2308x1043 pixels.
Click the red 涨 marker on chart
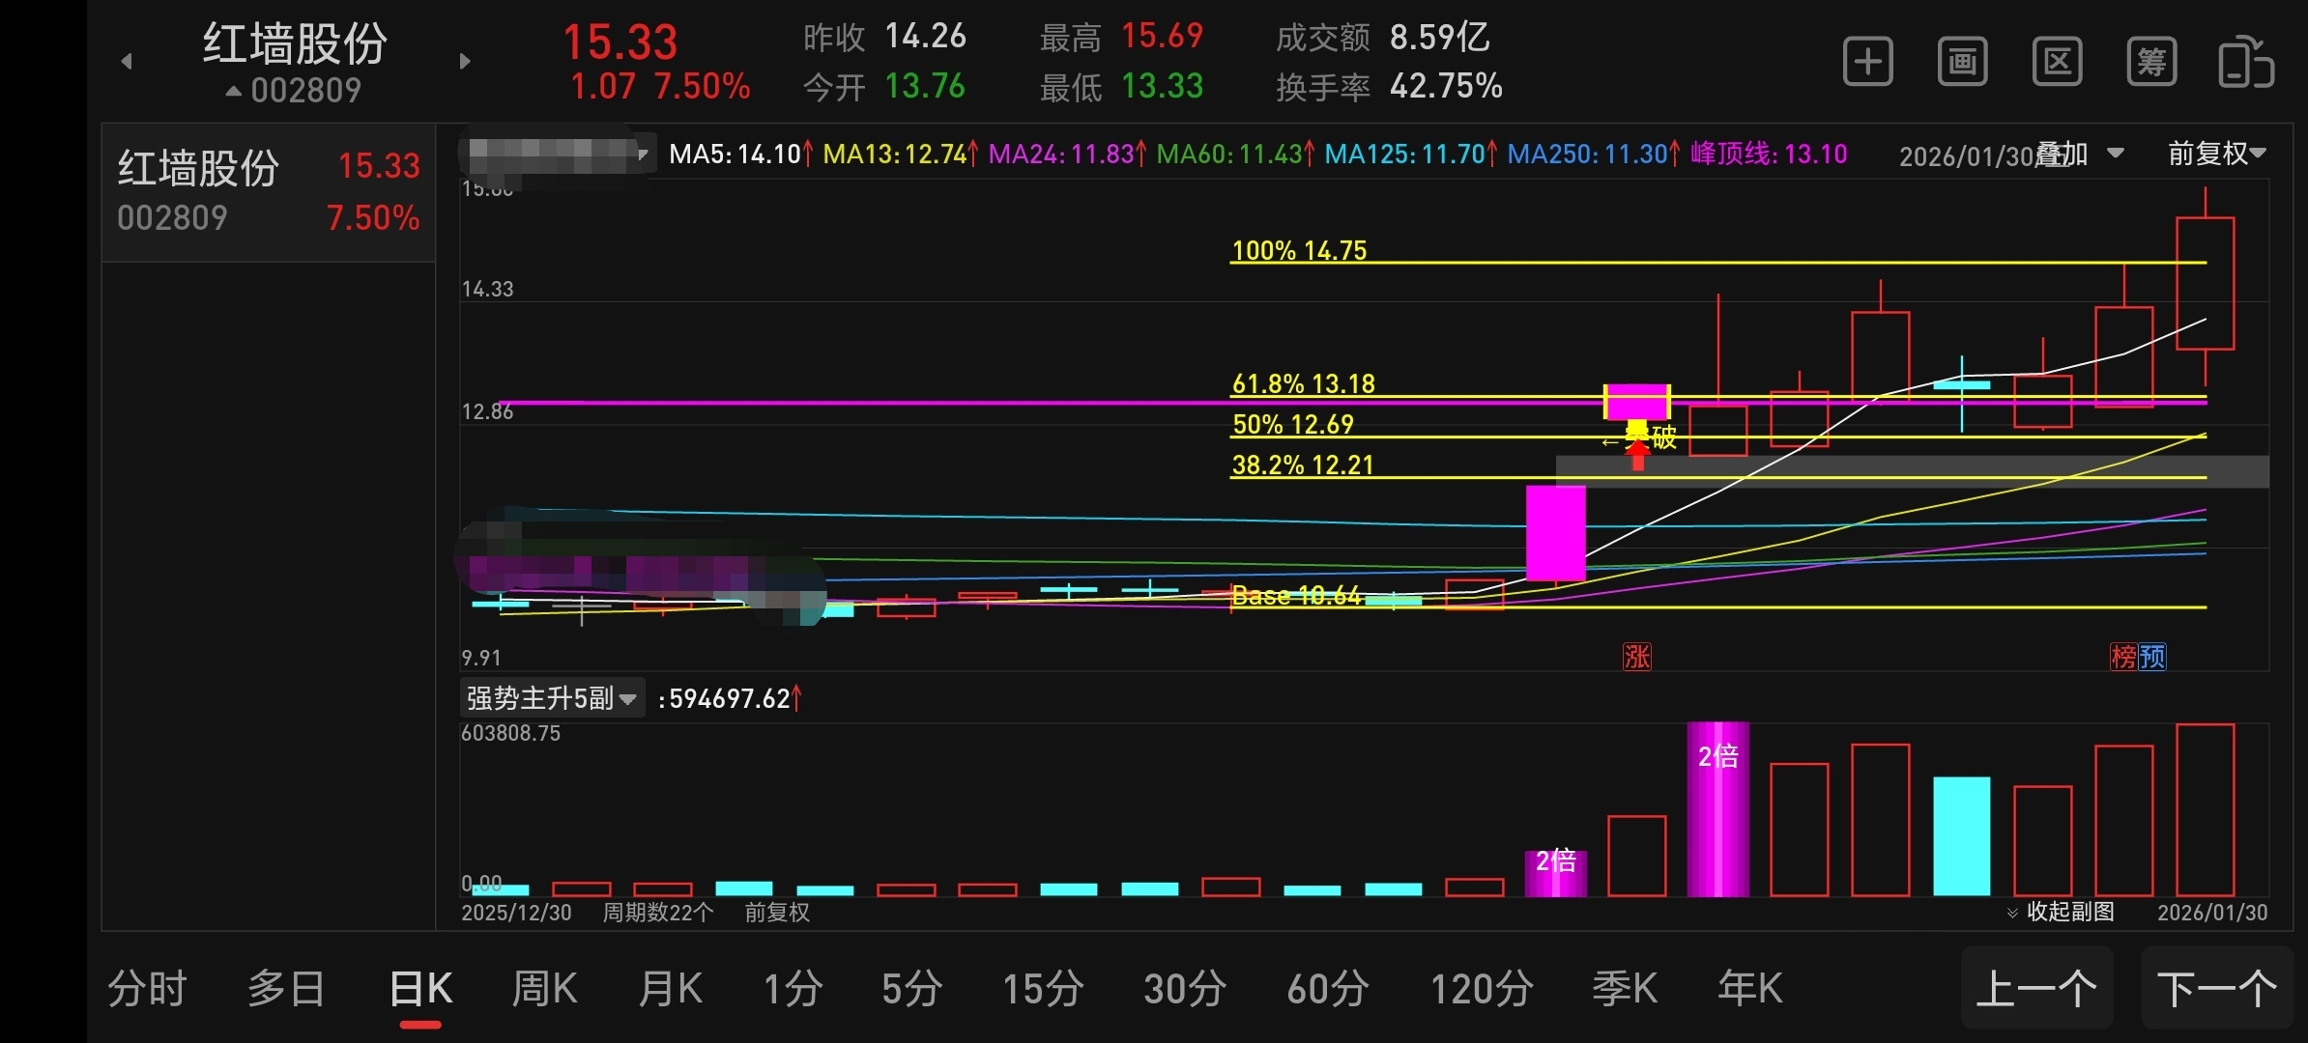click(1637, 658)
